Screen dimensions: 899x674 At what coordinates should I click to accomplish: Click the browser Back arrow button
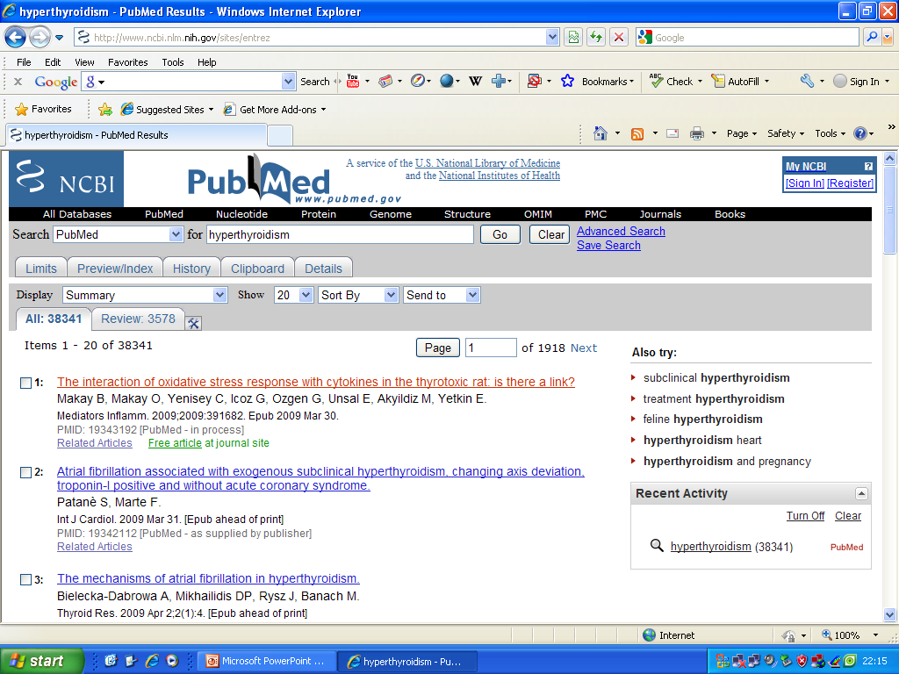16,38
